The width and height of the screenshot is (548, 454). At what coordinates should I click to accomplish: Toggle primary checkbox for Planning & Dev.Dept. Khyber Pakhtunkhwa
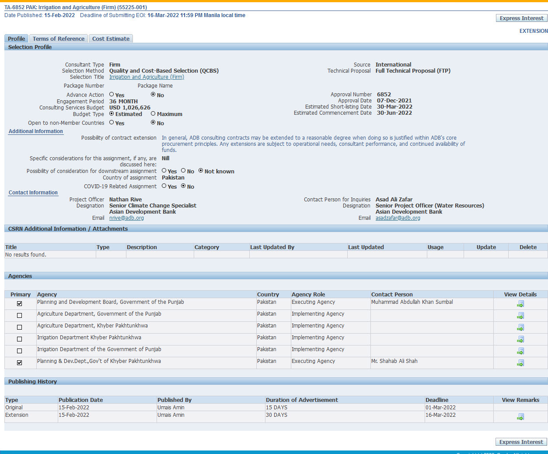pos(19,362)
